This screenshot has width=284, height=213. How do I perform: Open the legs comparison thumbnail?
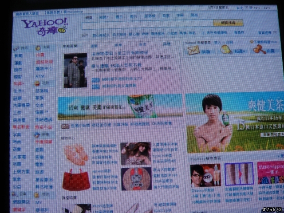(239, 174)
